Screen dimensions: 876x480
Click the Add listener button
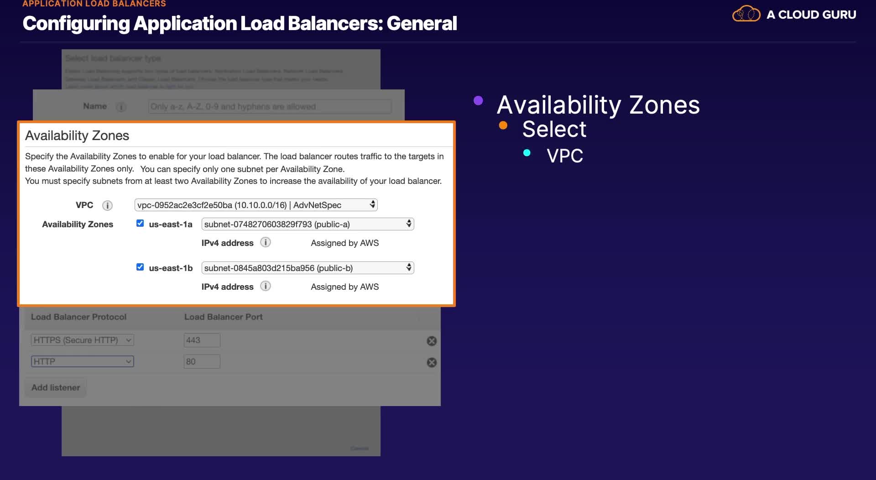56,387
